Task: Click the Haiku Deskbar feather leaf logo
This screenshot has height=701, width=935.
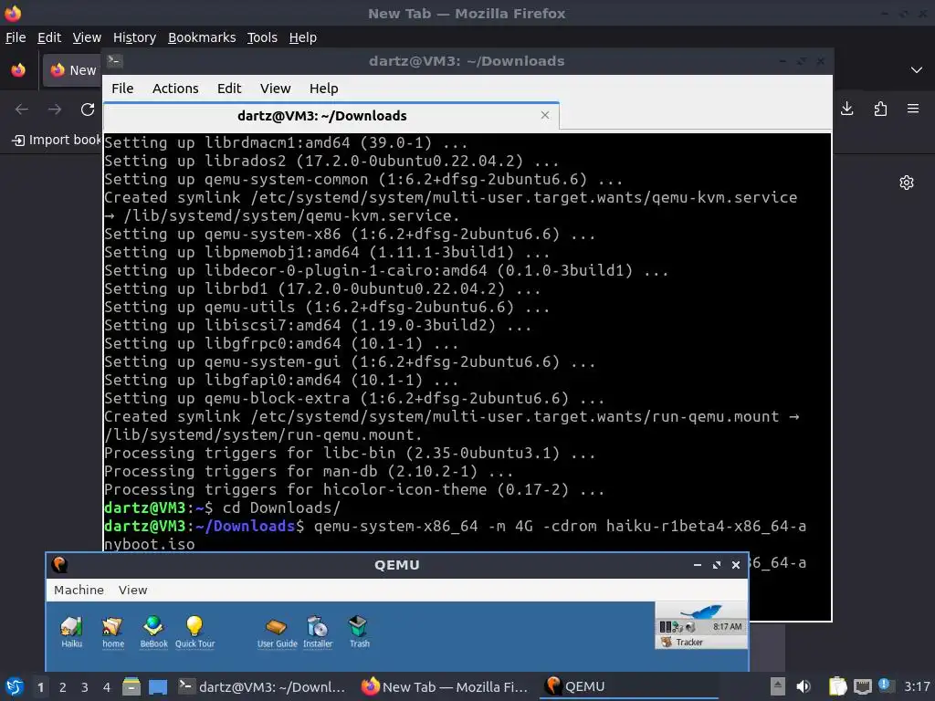Action: (701, 611)
